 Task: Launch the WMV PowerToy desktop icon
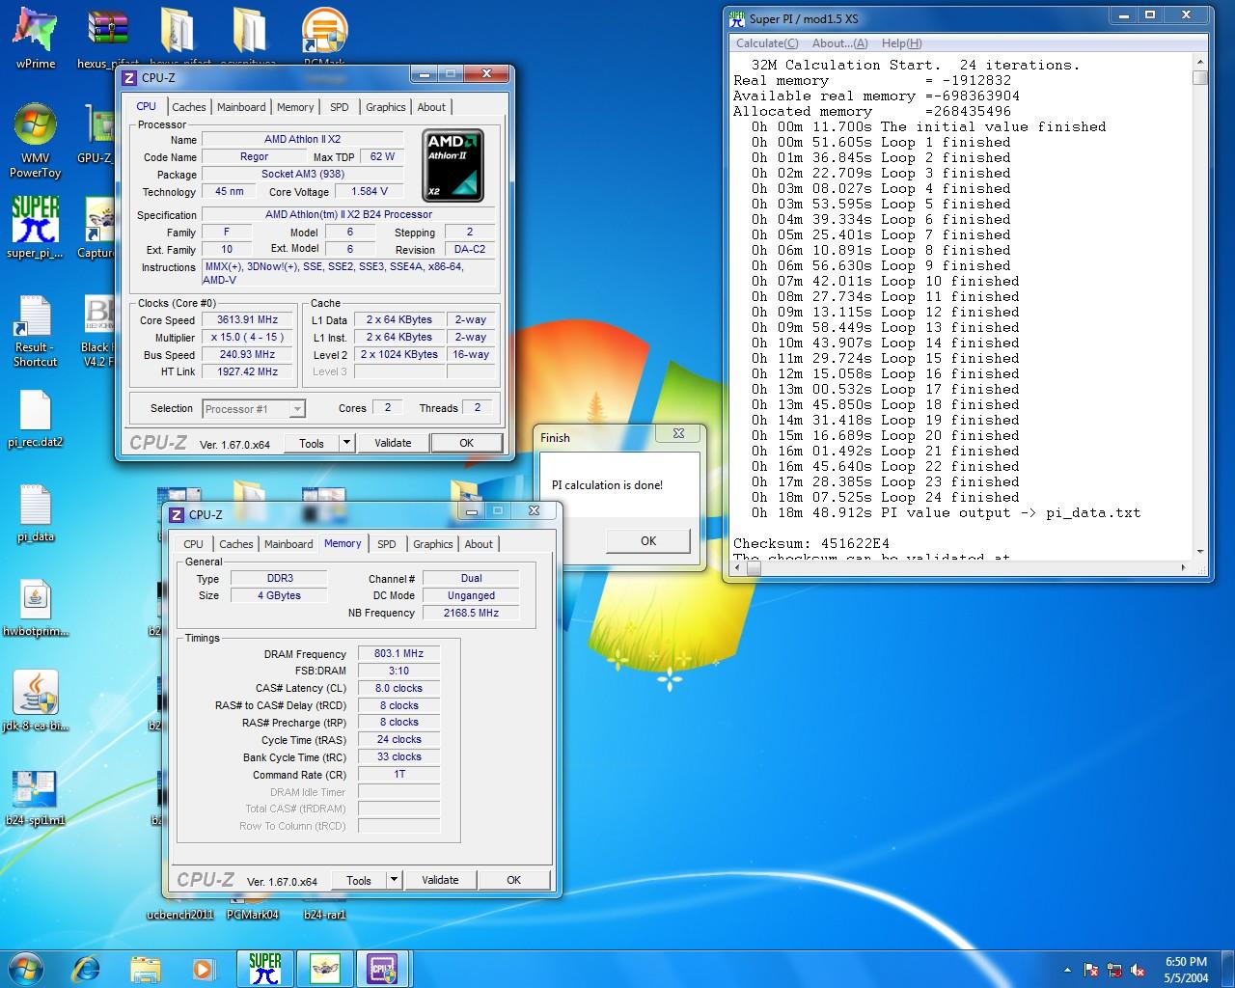point(35,140)
